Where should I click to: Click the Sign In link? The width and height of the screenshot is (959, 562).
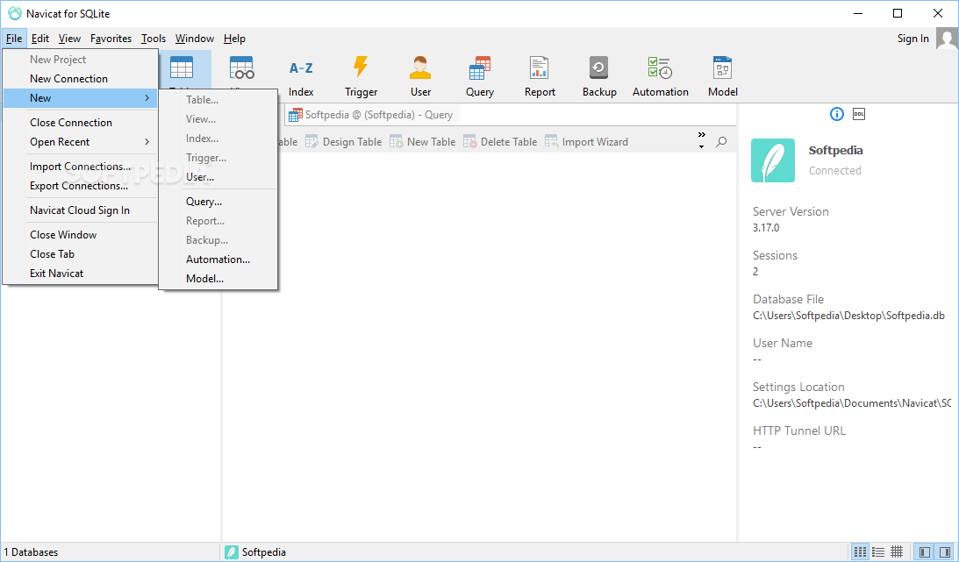912,39
